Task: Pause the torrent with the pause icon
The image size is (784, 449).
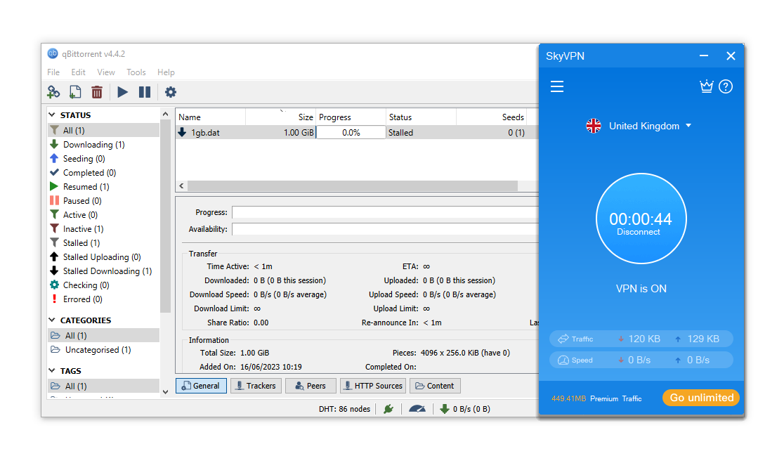Action: (145, 91)
